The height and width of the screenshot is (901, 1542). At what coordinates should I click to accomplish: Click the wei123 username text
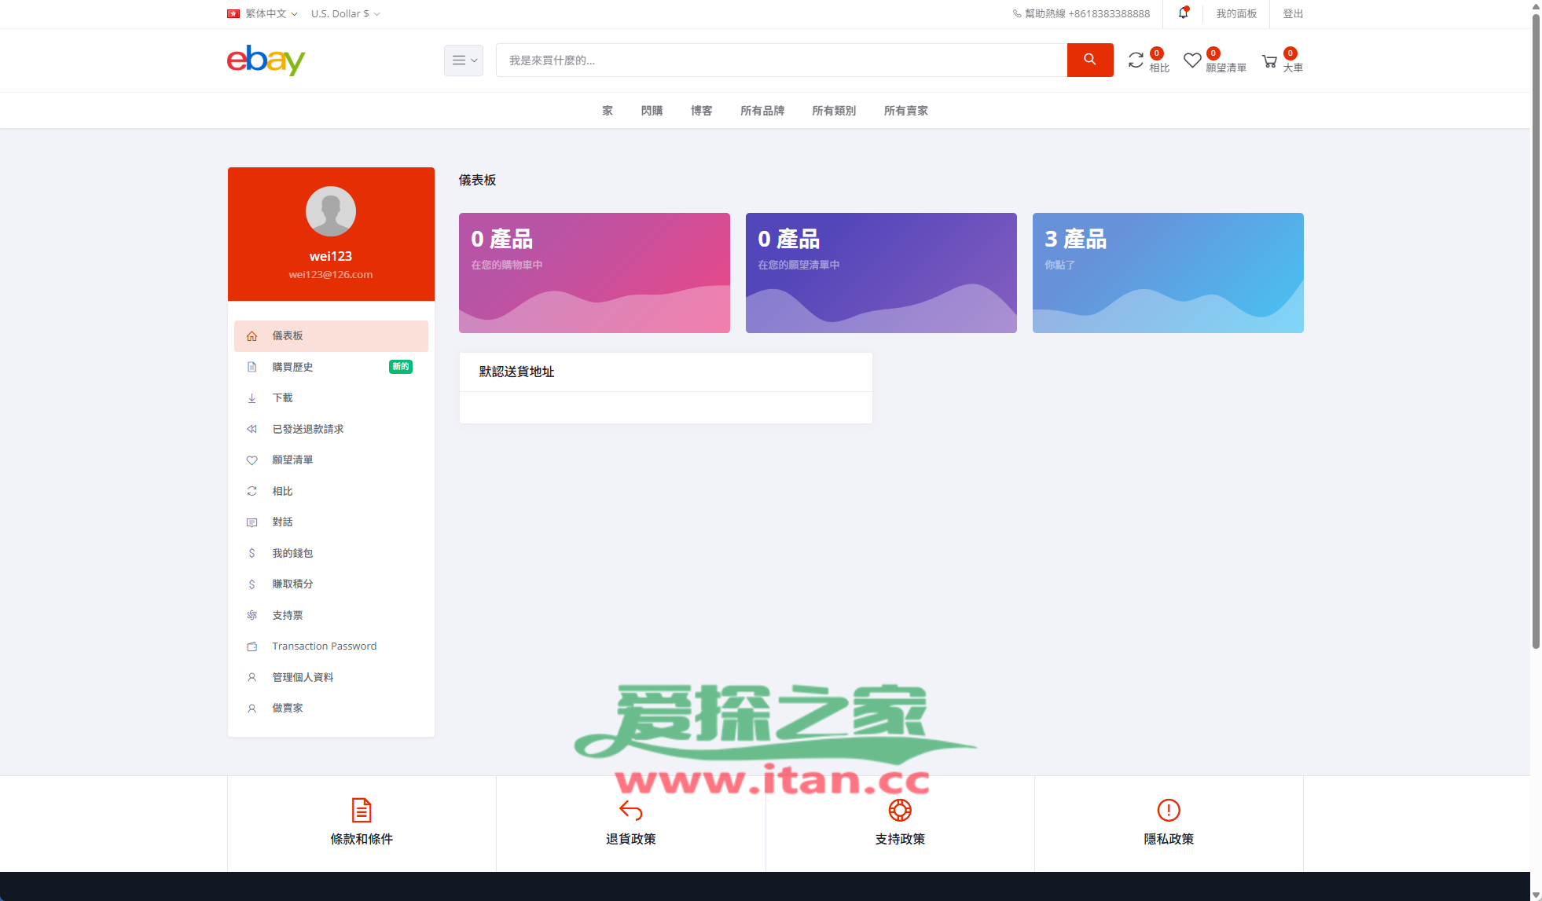coord(330,256)
